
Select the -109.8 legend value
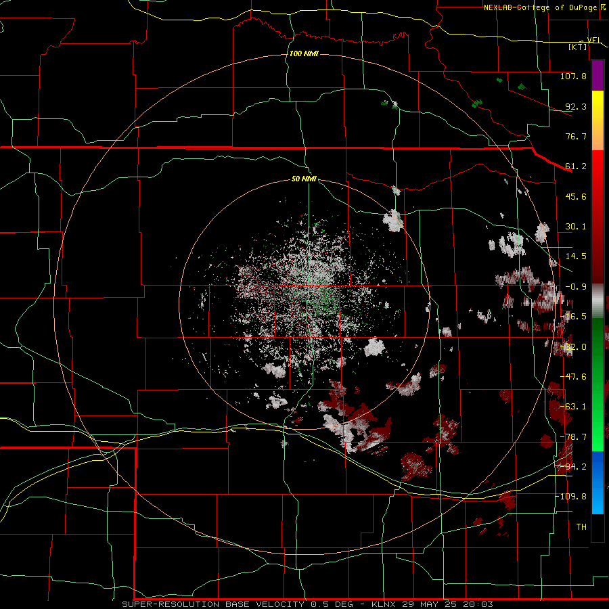point(571,497)
